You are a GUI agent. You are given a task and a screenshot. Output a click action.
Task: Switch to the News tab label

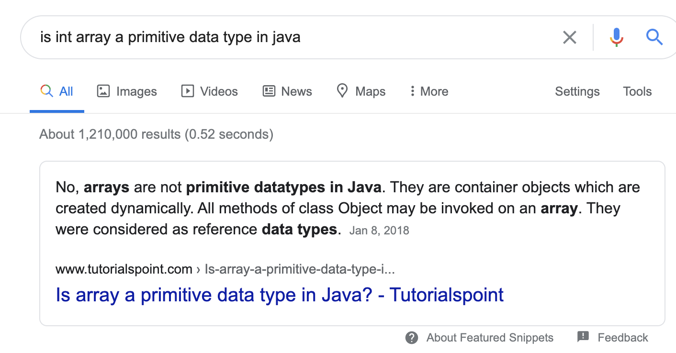(297, 91)
